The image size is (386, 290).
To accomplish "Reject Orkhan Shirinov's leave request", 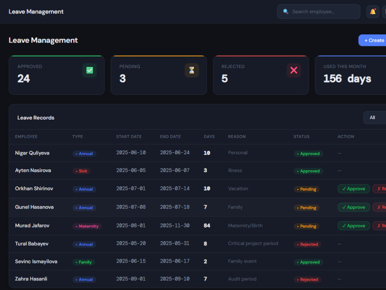I will [x=379, y=189].
